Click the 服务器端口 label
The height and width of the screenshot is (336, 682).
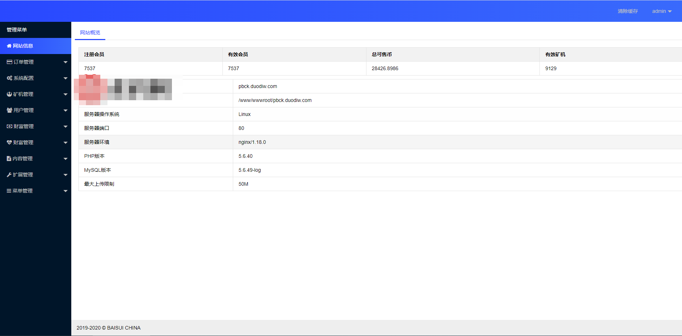pos(97,128)
